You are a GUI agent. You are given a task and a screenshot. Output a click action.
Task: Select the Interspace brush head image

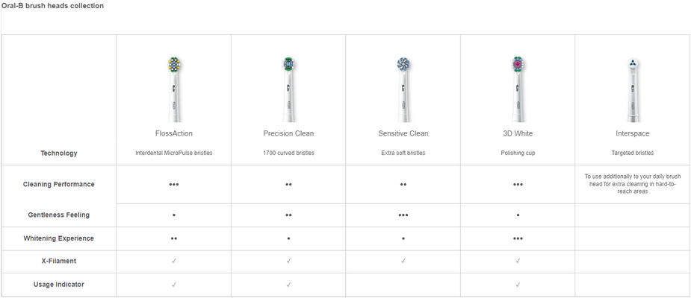(632, 88)
